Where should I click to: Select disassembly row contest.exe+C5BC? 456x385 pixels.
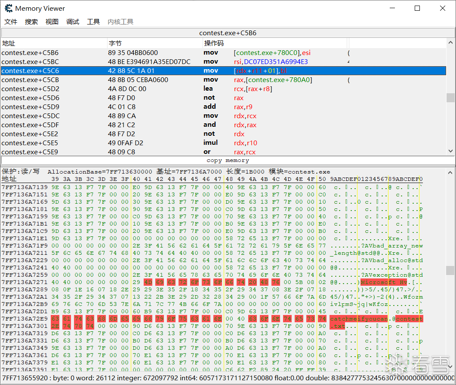point(223,61)
